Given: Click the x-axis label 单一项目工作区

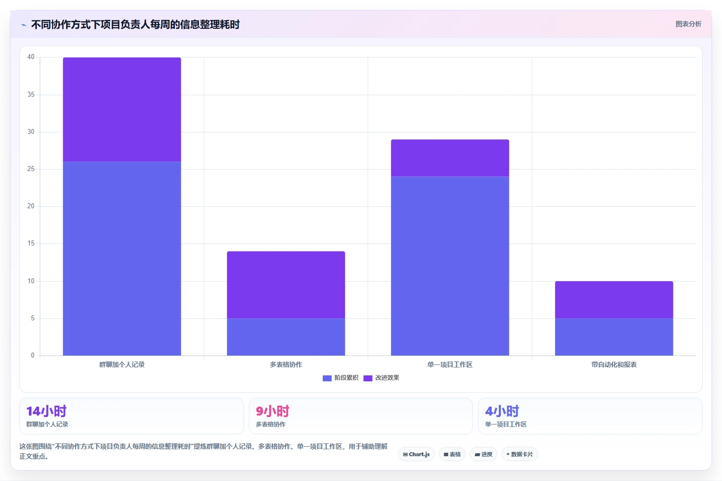Looking at the screenshot, I should 450,364.
